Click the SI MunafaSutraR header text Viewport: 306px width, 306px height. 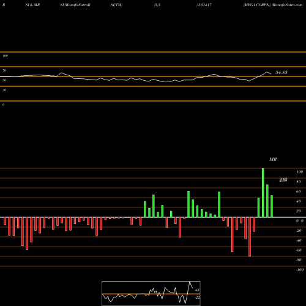(x=75, y=5)
